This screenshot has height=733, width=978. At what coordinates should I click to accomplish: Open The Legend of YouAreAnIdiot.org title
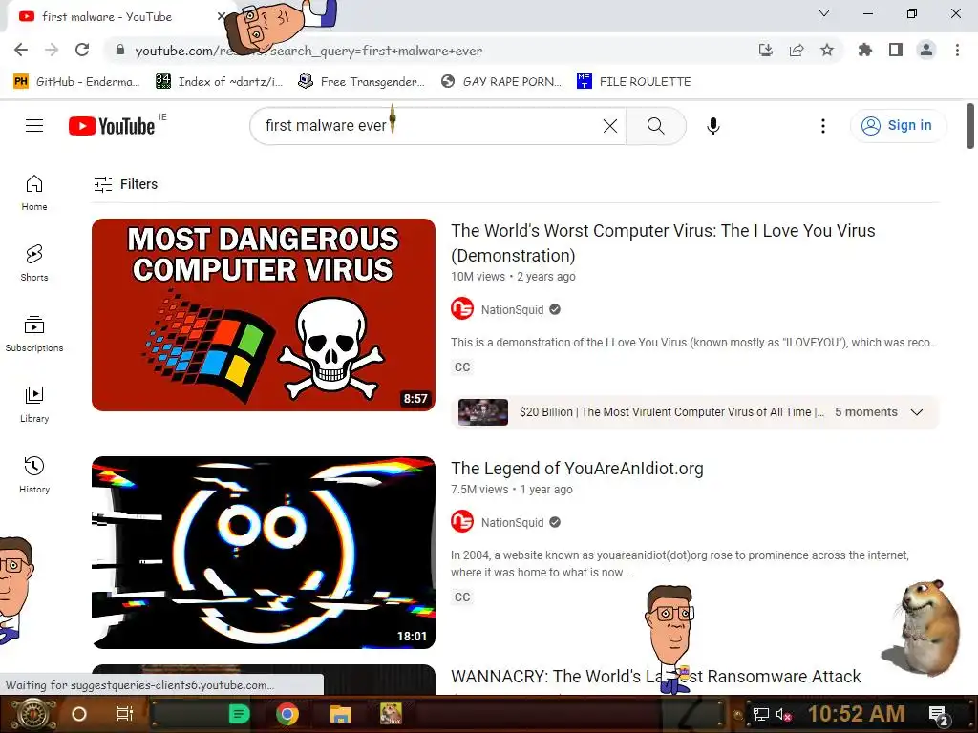[577, 468]
